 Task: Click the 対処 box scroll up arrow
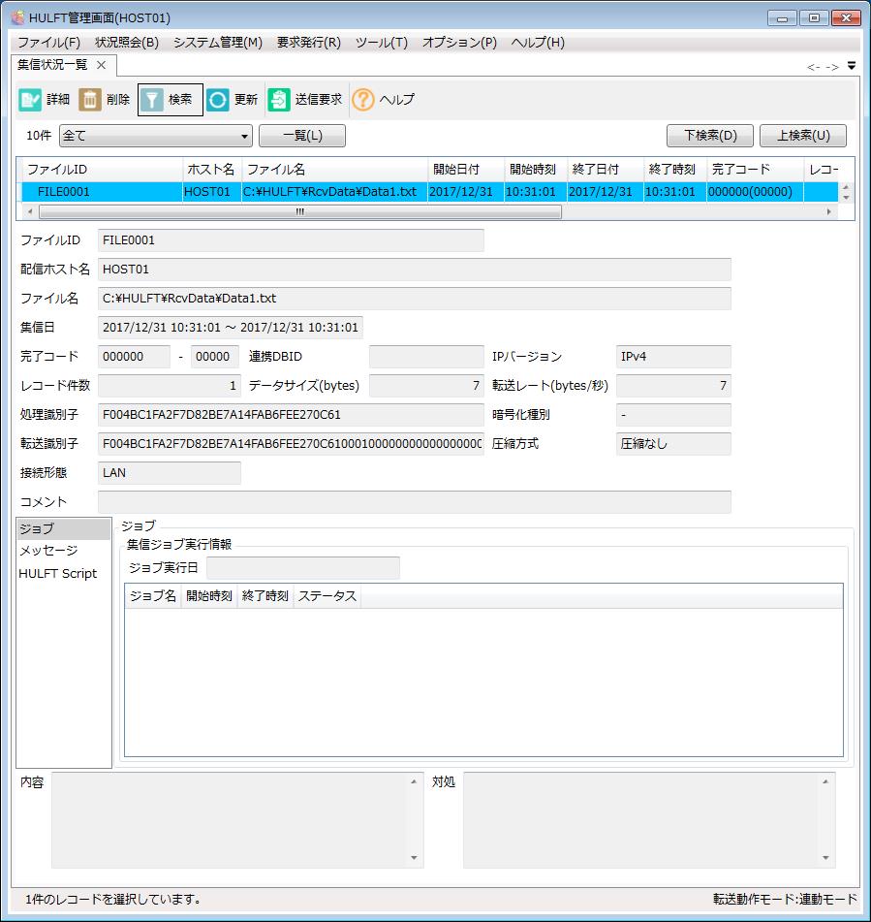pyautogui.click(x=825, y=781)
